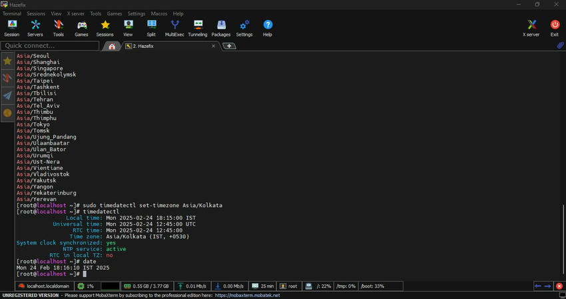
Task: Click the paperclip attach icon
Action: 560,46
